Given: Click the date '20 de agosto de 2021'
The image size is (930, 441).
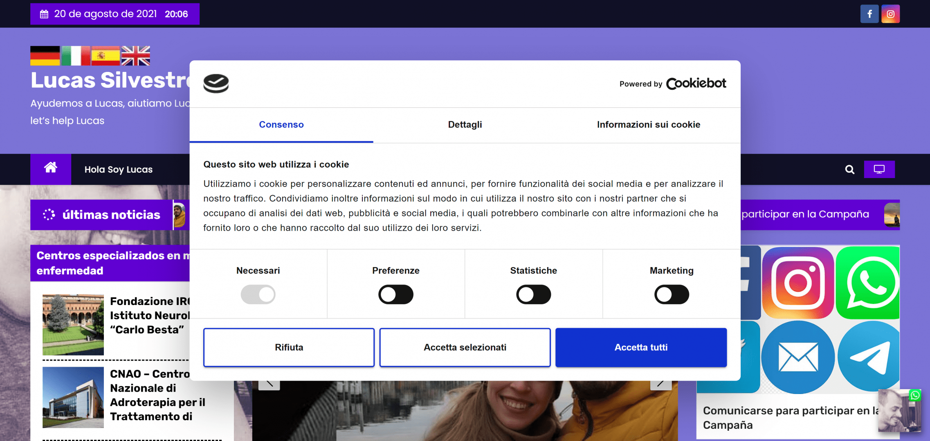Looking at the screenshot, I should [106, 14].
